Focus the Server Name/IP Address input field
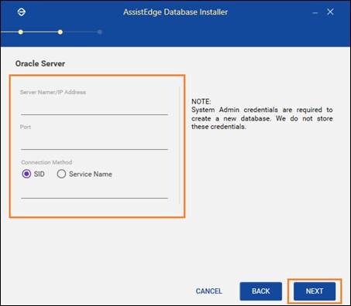 tap(95, 107)
